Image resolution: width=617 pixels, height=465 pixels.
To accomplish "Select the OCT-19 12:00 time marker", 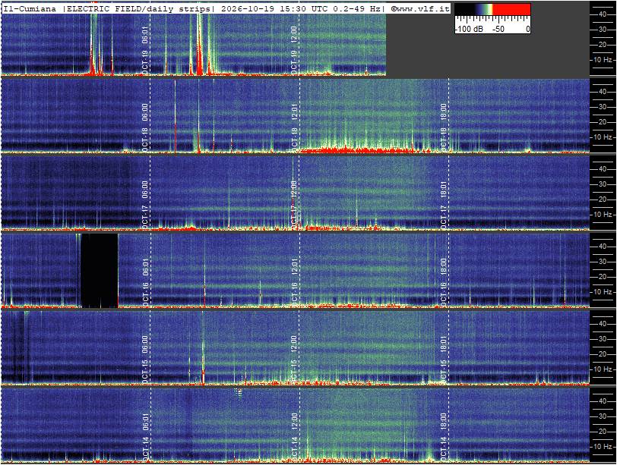I will (x=294, y=50).
